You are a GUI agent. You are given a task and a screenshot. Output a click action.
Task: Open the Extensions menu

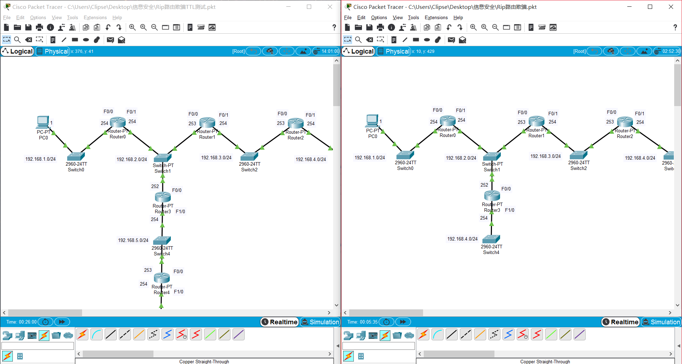tap(95, 17)
